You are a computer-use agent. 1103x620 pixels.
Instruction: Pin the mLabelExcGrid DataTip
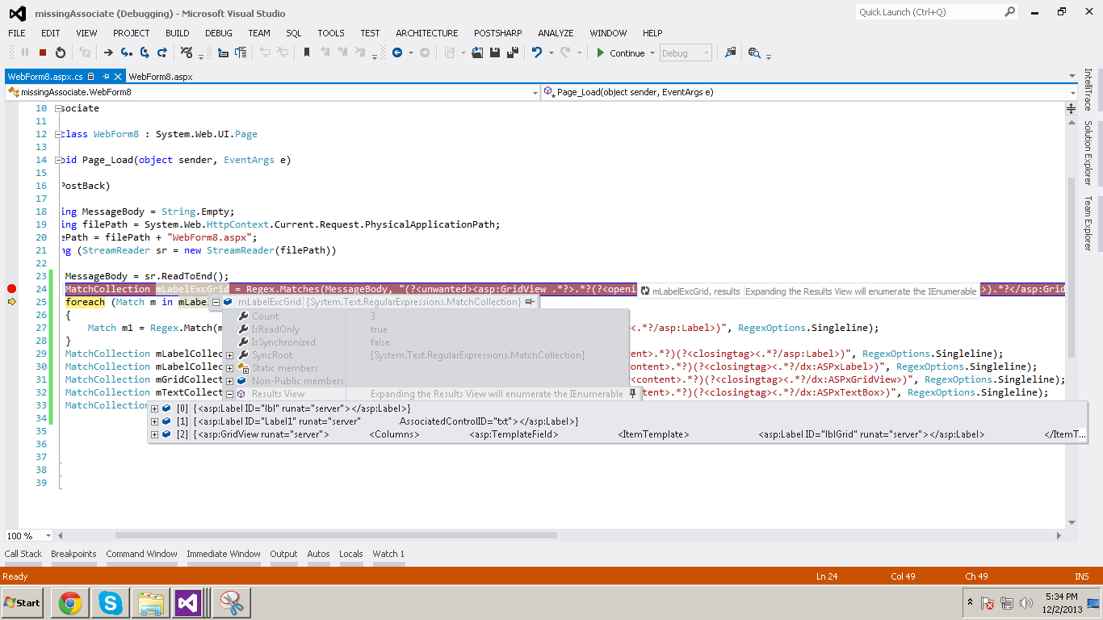[x=530, y=302]
